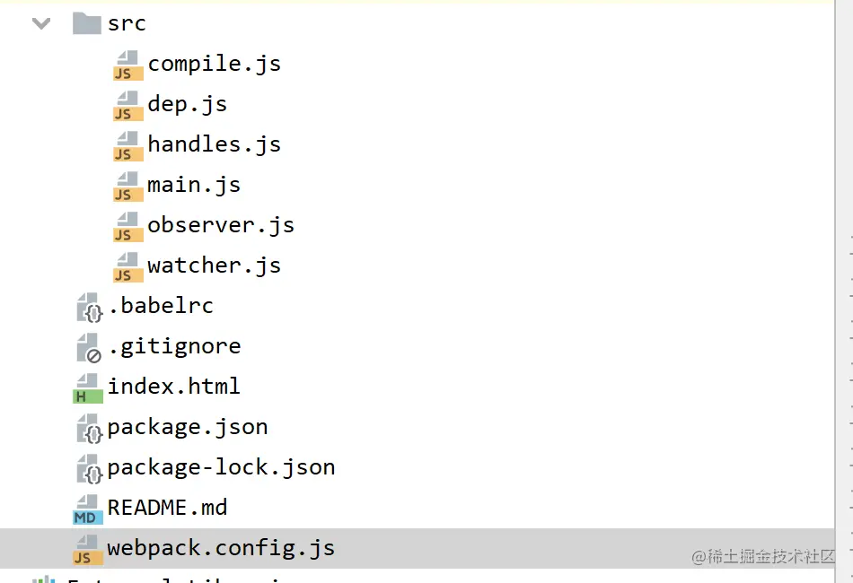Click the dep.js file icon
The width and height of the screenshot is (853, 583).
tap(128, 105)
